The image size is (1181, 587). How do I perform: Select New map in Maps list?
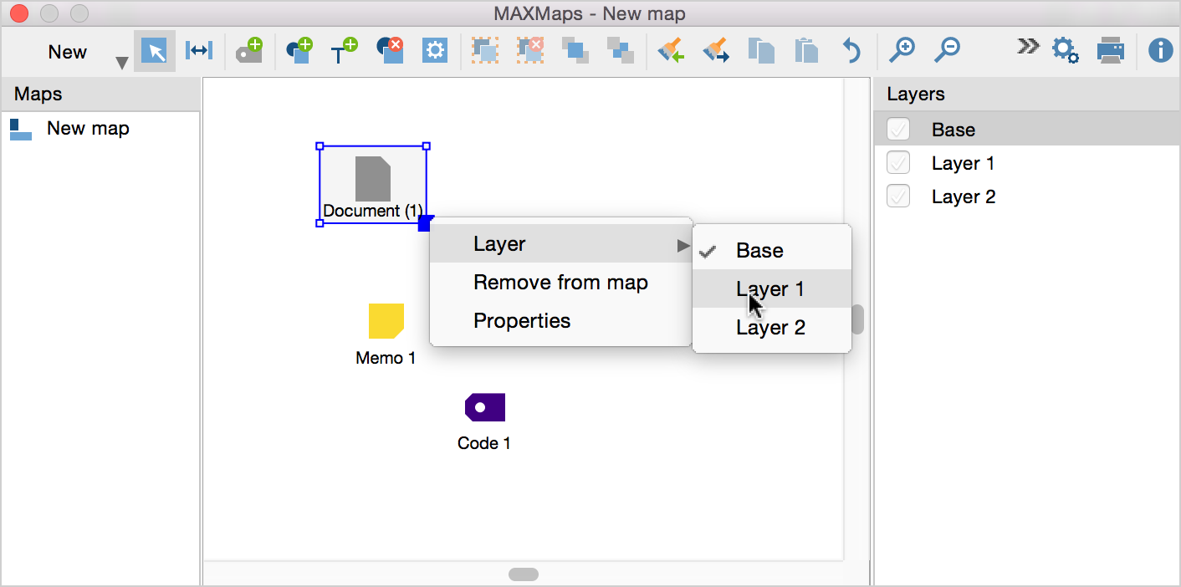[100, 129]
